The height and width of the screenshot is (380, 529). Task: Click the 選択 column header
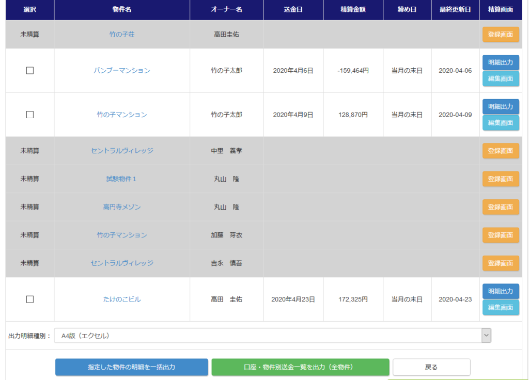click(x=29, y=9)
